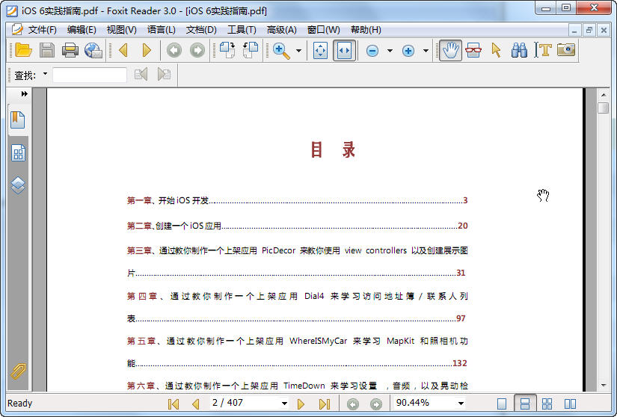Viewport: 617px width, 417px height.
Task: Click the scrollbar up arrow
Action: coord(604,95)
